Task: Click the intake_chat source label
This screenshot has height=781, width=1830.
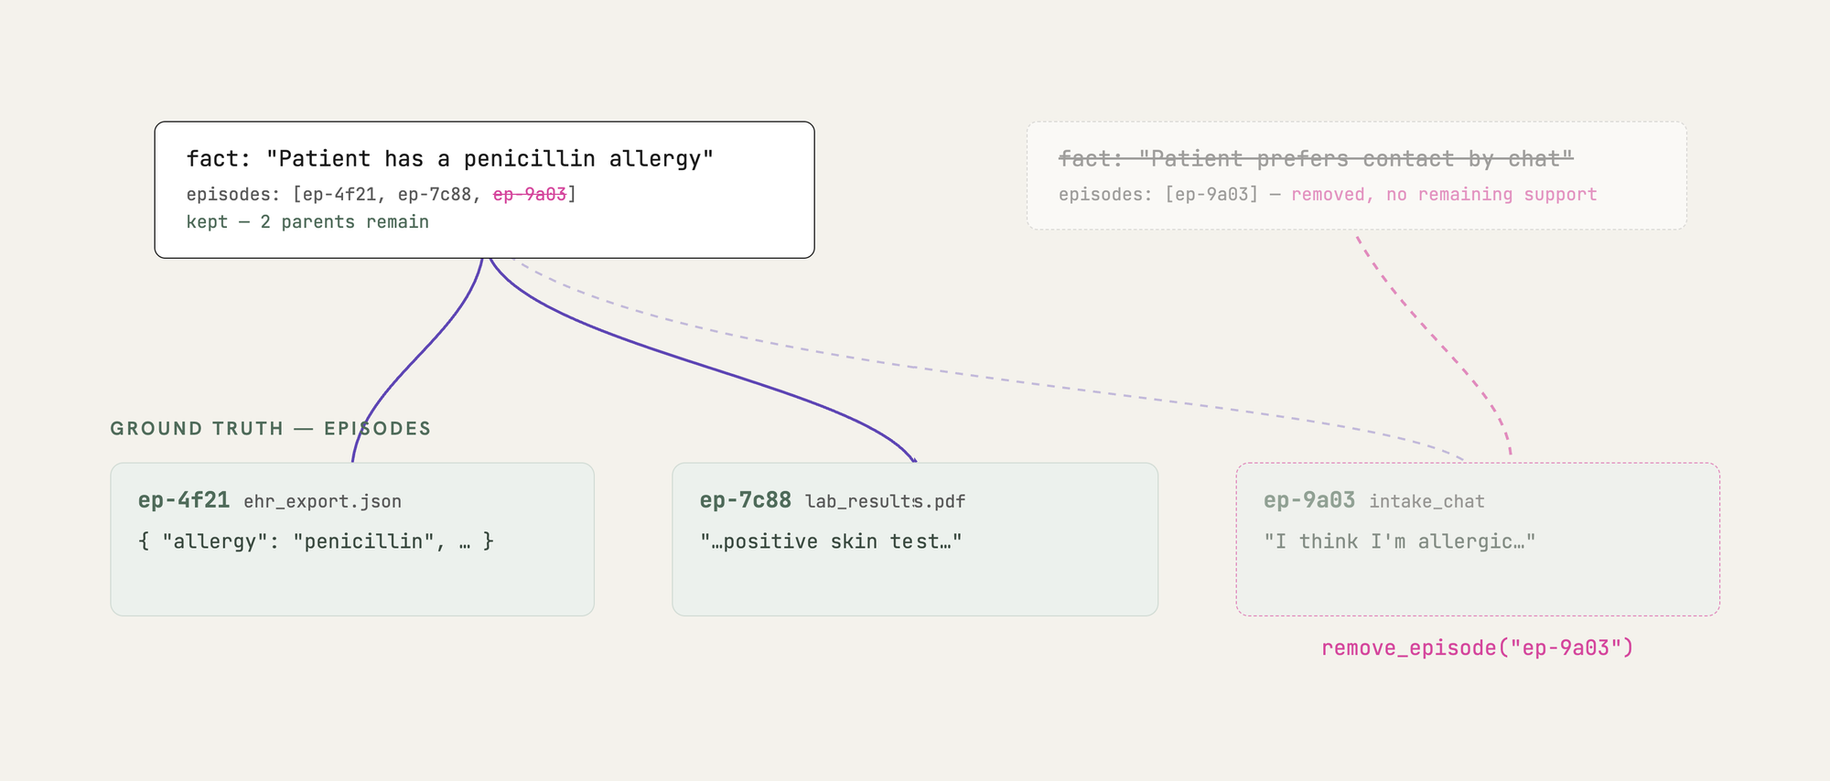Action: (1426, 501)
